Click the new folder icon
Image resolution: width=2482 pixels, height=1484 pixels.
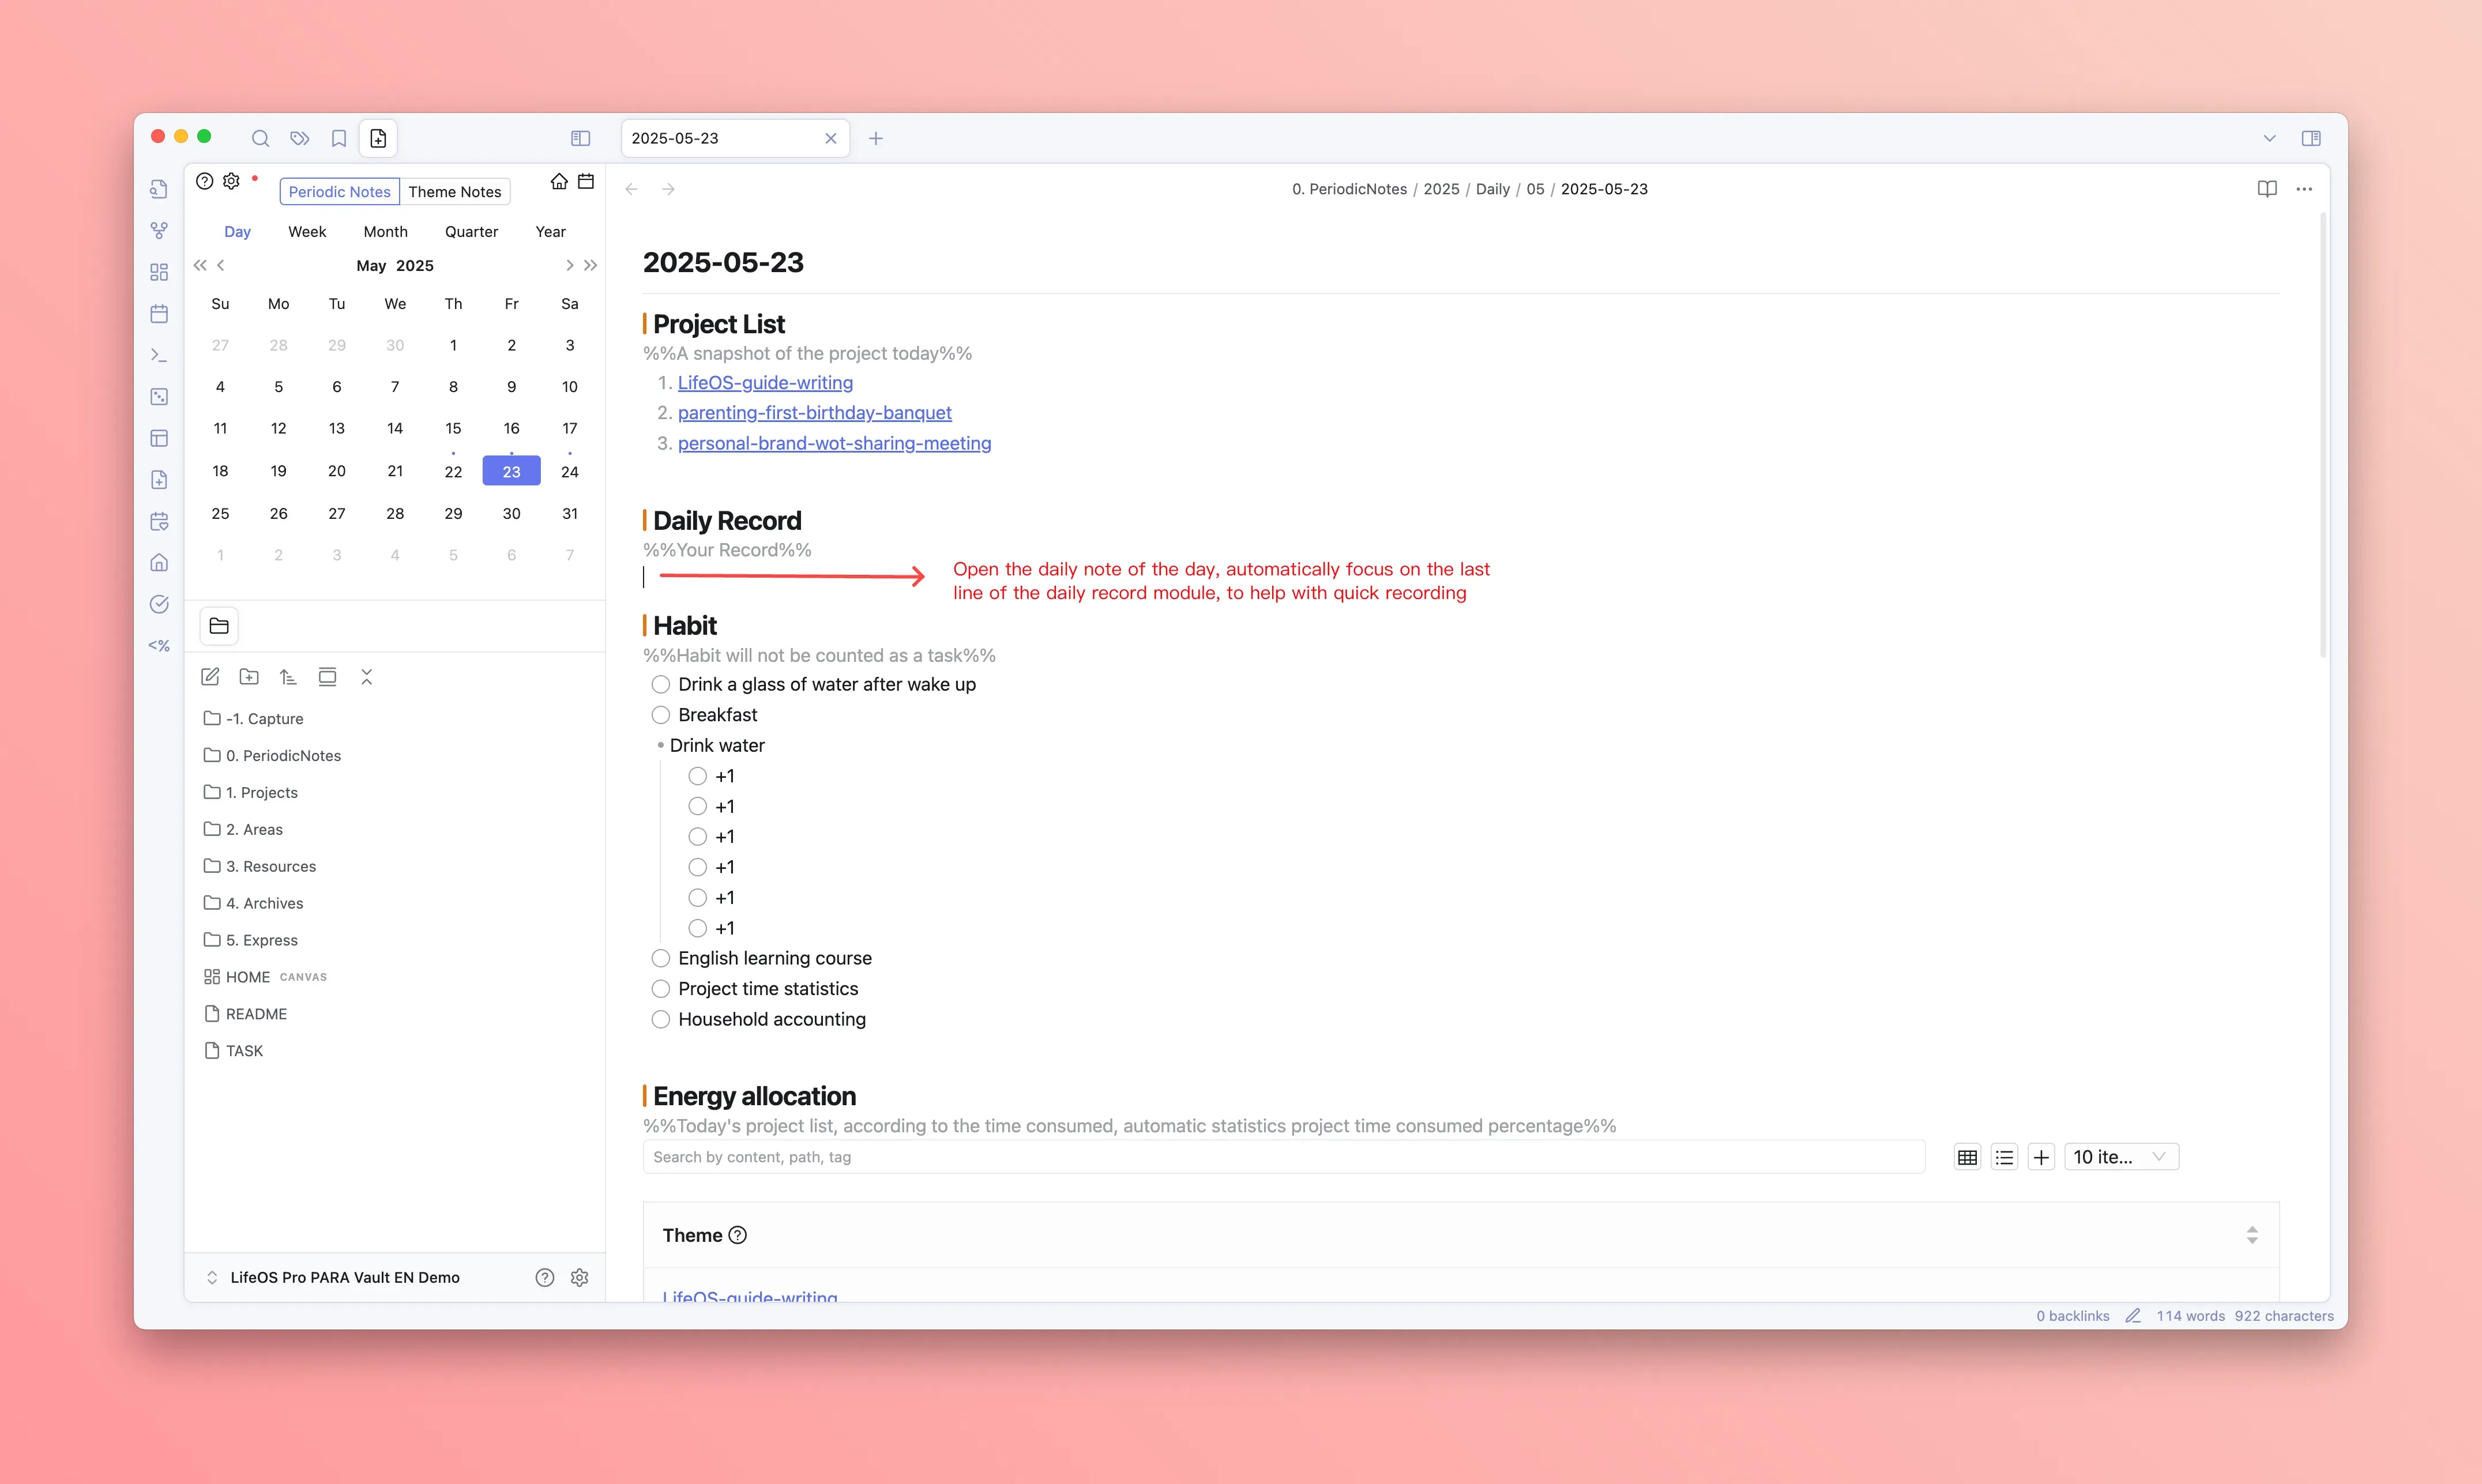click(249, 677)
